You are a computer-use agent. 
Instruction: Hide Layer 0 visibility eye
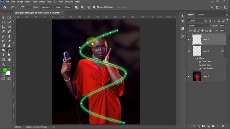point(189,76)
